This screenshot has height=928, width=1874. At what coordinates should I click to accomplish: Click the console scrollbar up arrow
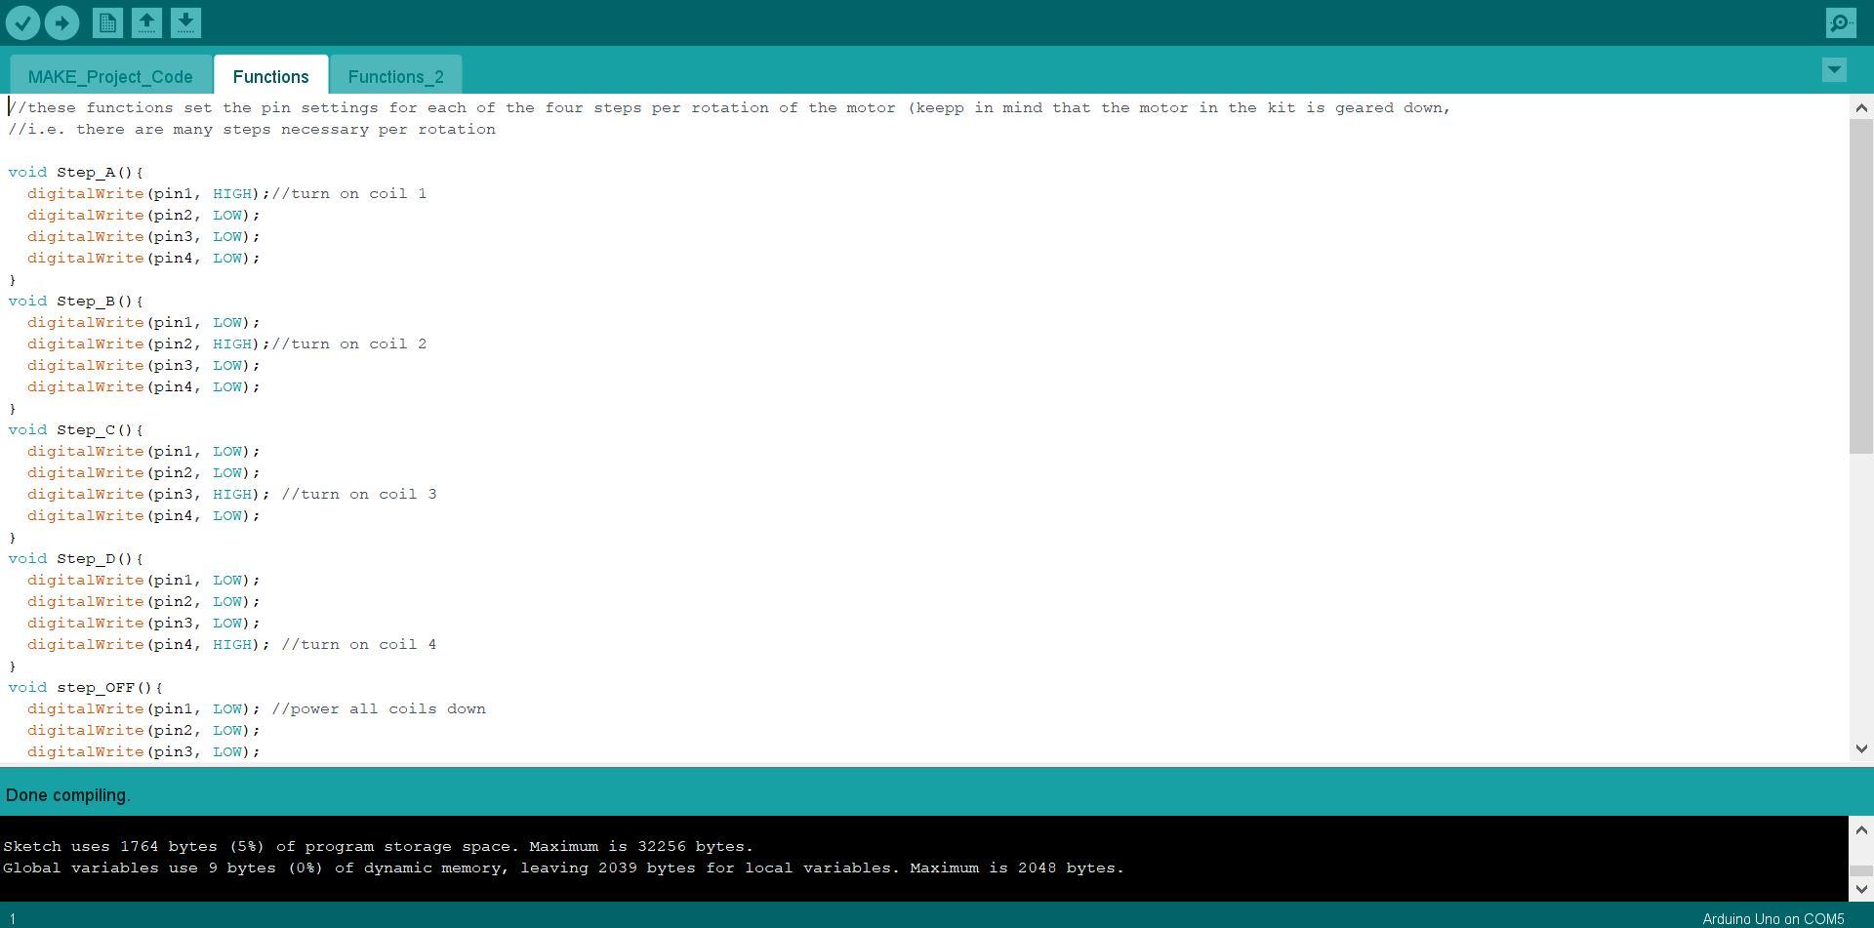1860,830
